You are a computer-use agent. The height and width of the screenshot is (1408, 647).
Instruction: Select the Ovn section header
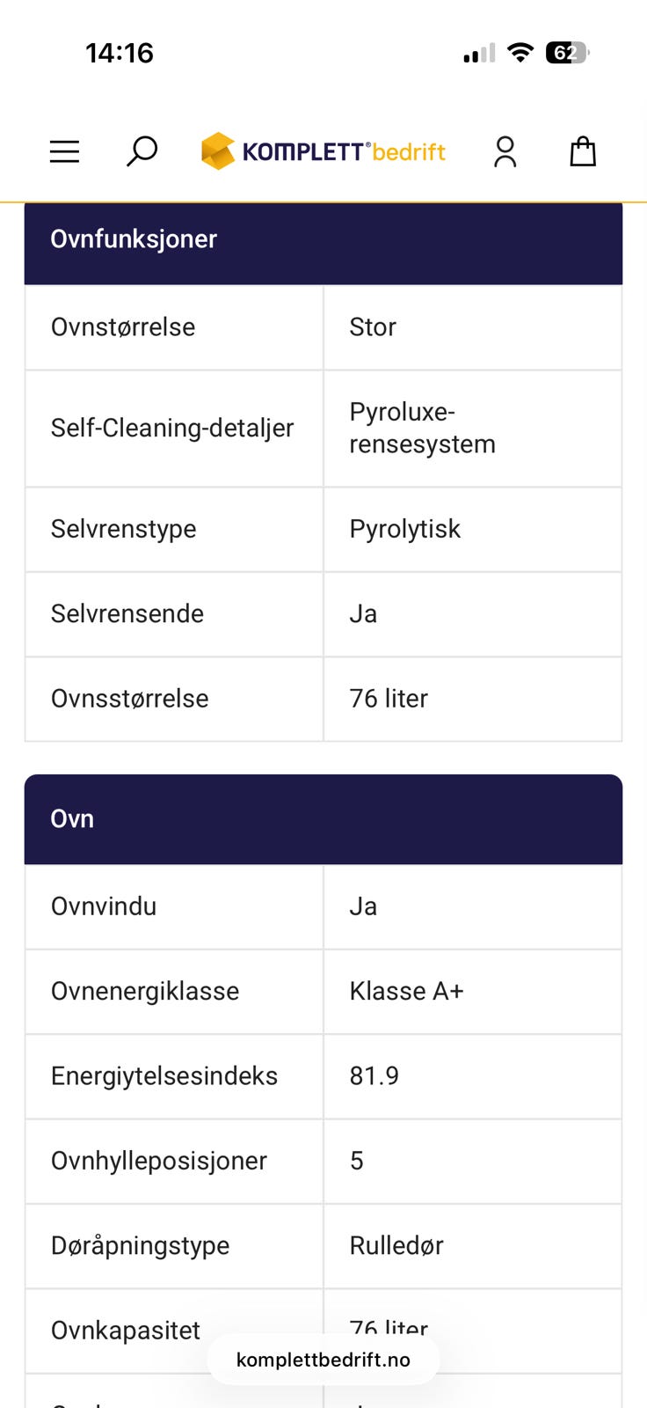(70, 818)
